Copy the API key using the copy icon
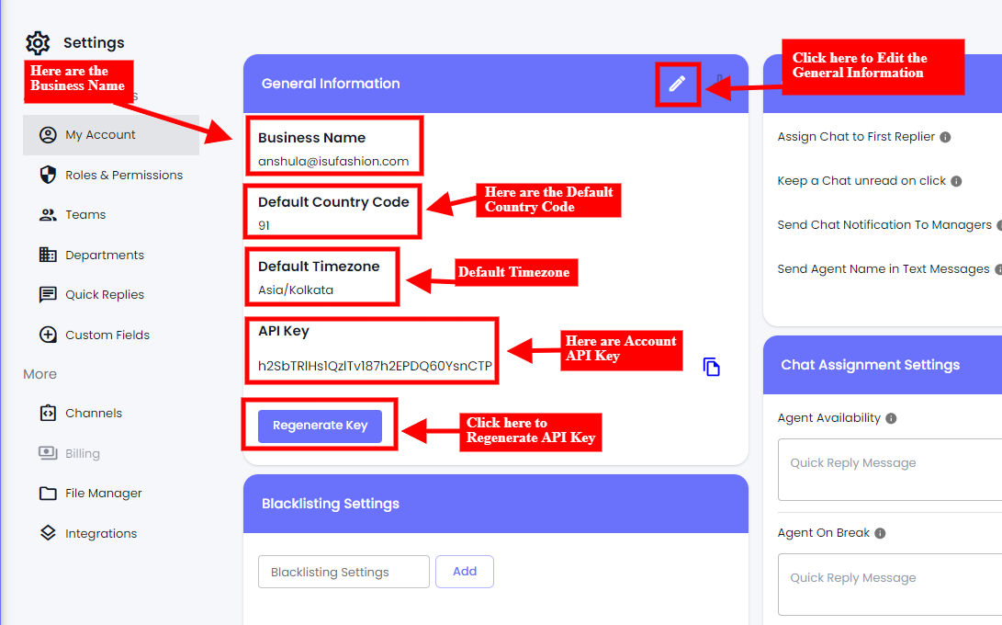The image size is (1002, 625). [712, 367]
